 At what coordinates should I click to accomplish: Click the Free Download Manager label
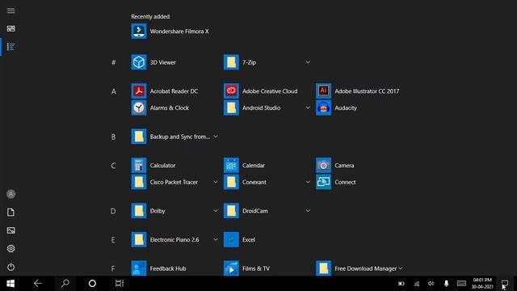[366, 268]
